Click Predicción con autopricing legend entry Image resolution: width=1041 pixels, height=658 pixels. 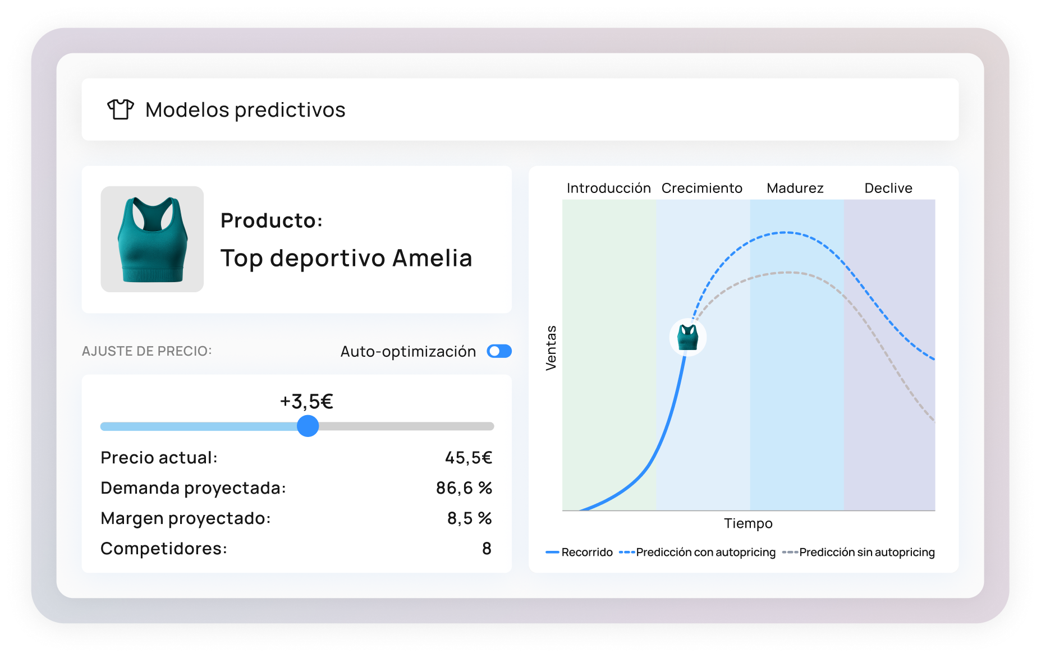click(x=698, y=553)
